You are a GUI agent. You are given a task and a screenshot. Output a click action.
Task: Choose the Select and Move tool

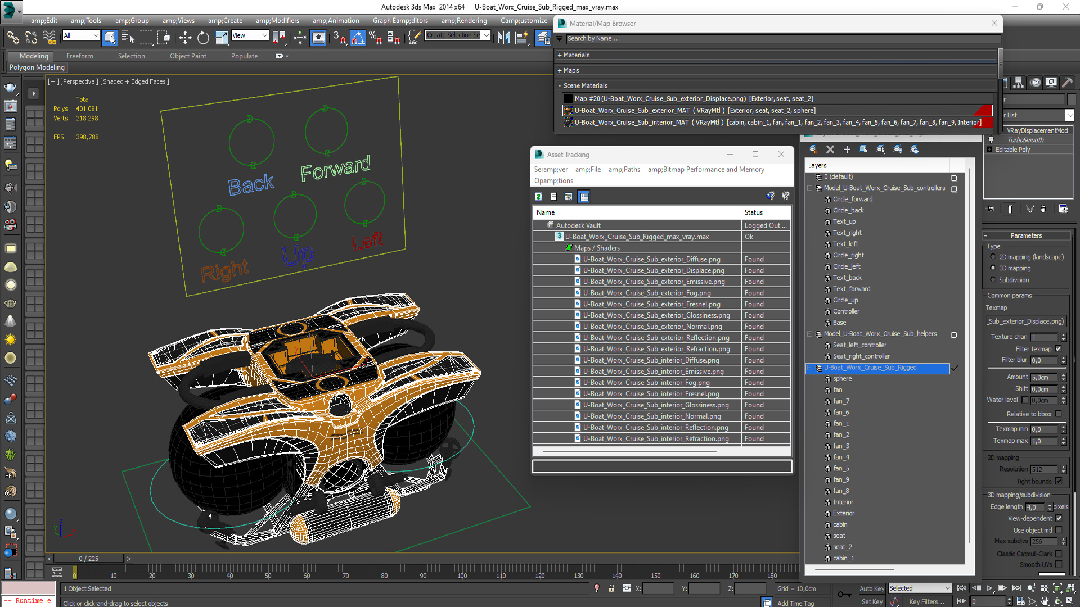pos(185,38)
